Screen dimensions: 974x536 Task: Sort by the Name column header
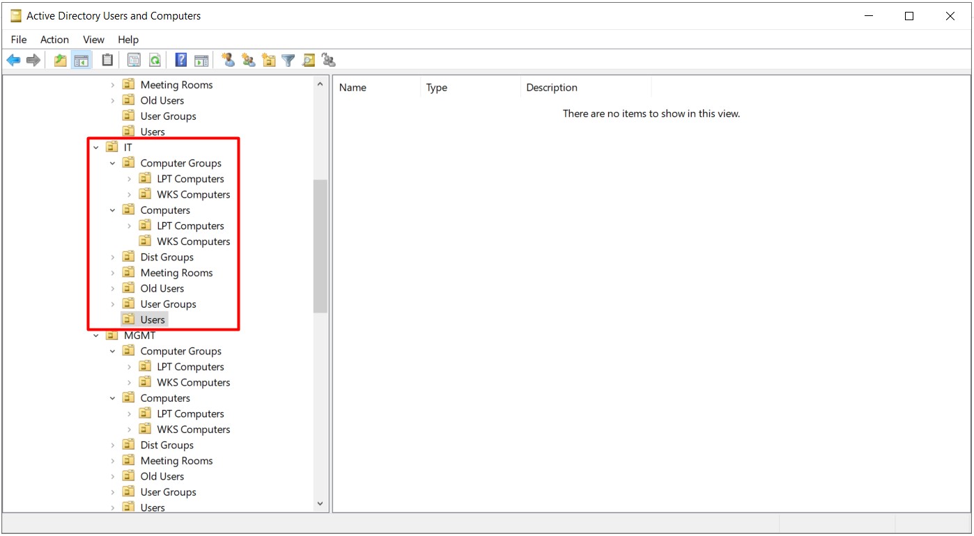click(x=378, y=88)
